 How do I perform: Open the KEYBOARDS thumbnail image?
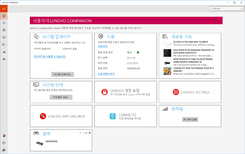coord(40,143)
